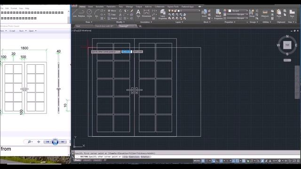
Task: Open the Parametric ribbon tab
Action: (111, 7)
